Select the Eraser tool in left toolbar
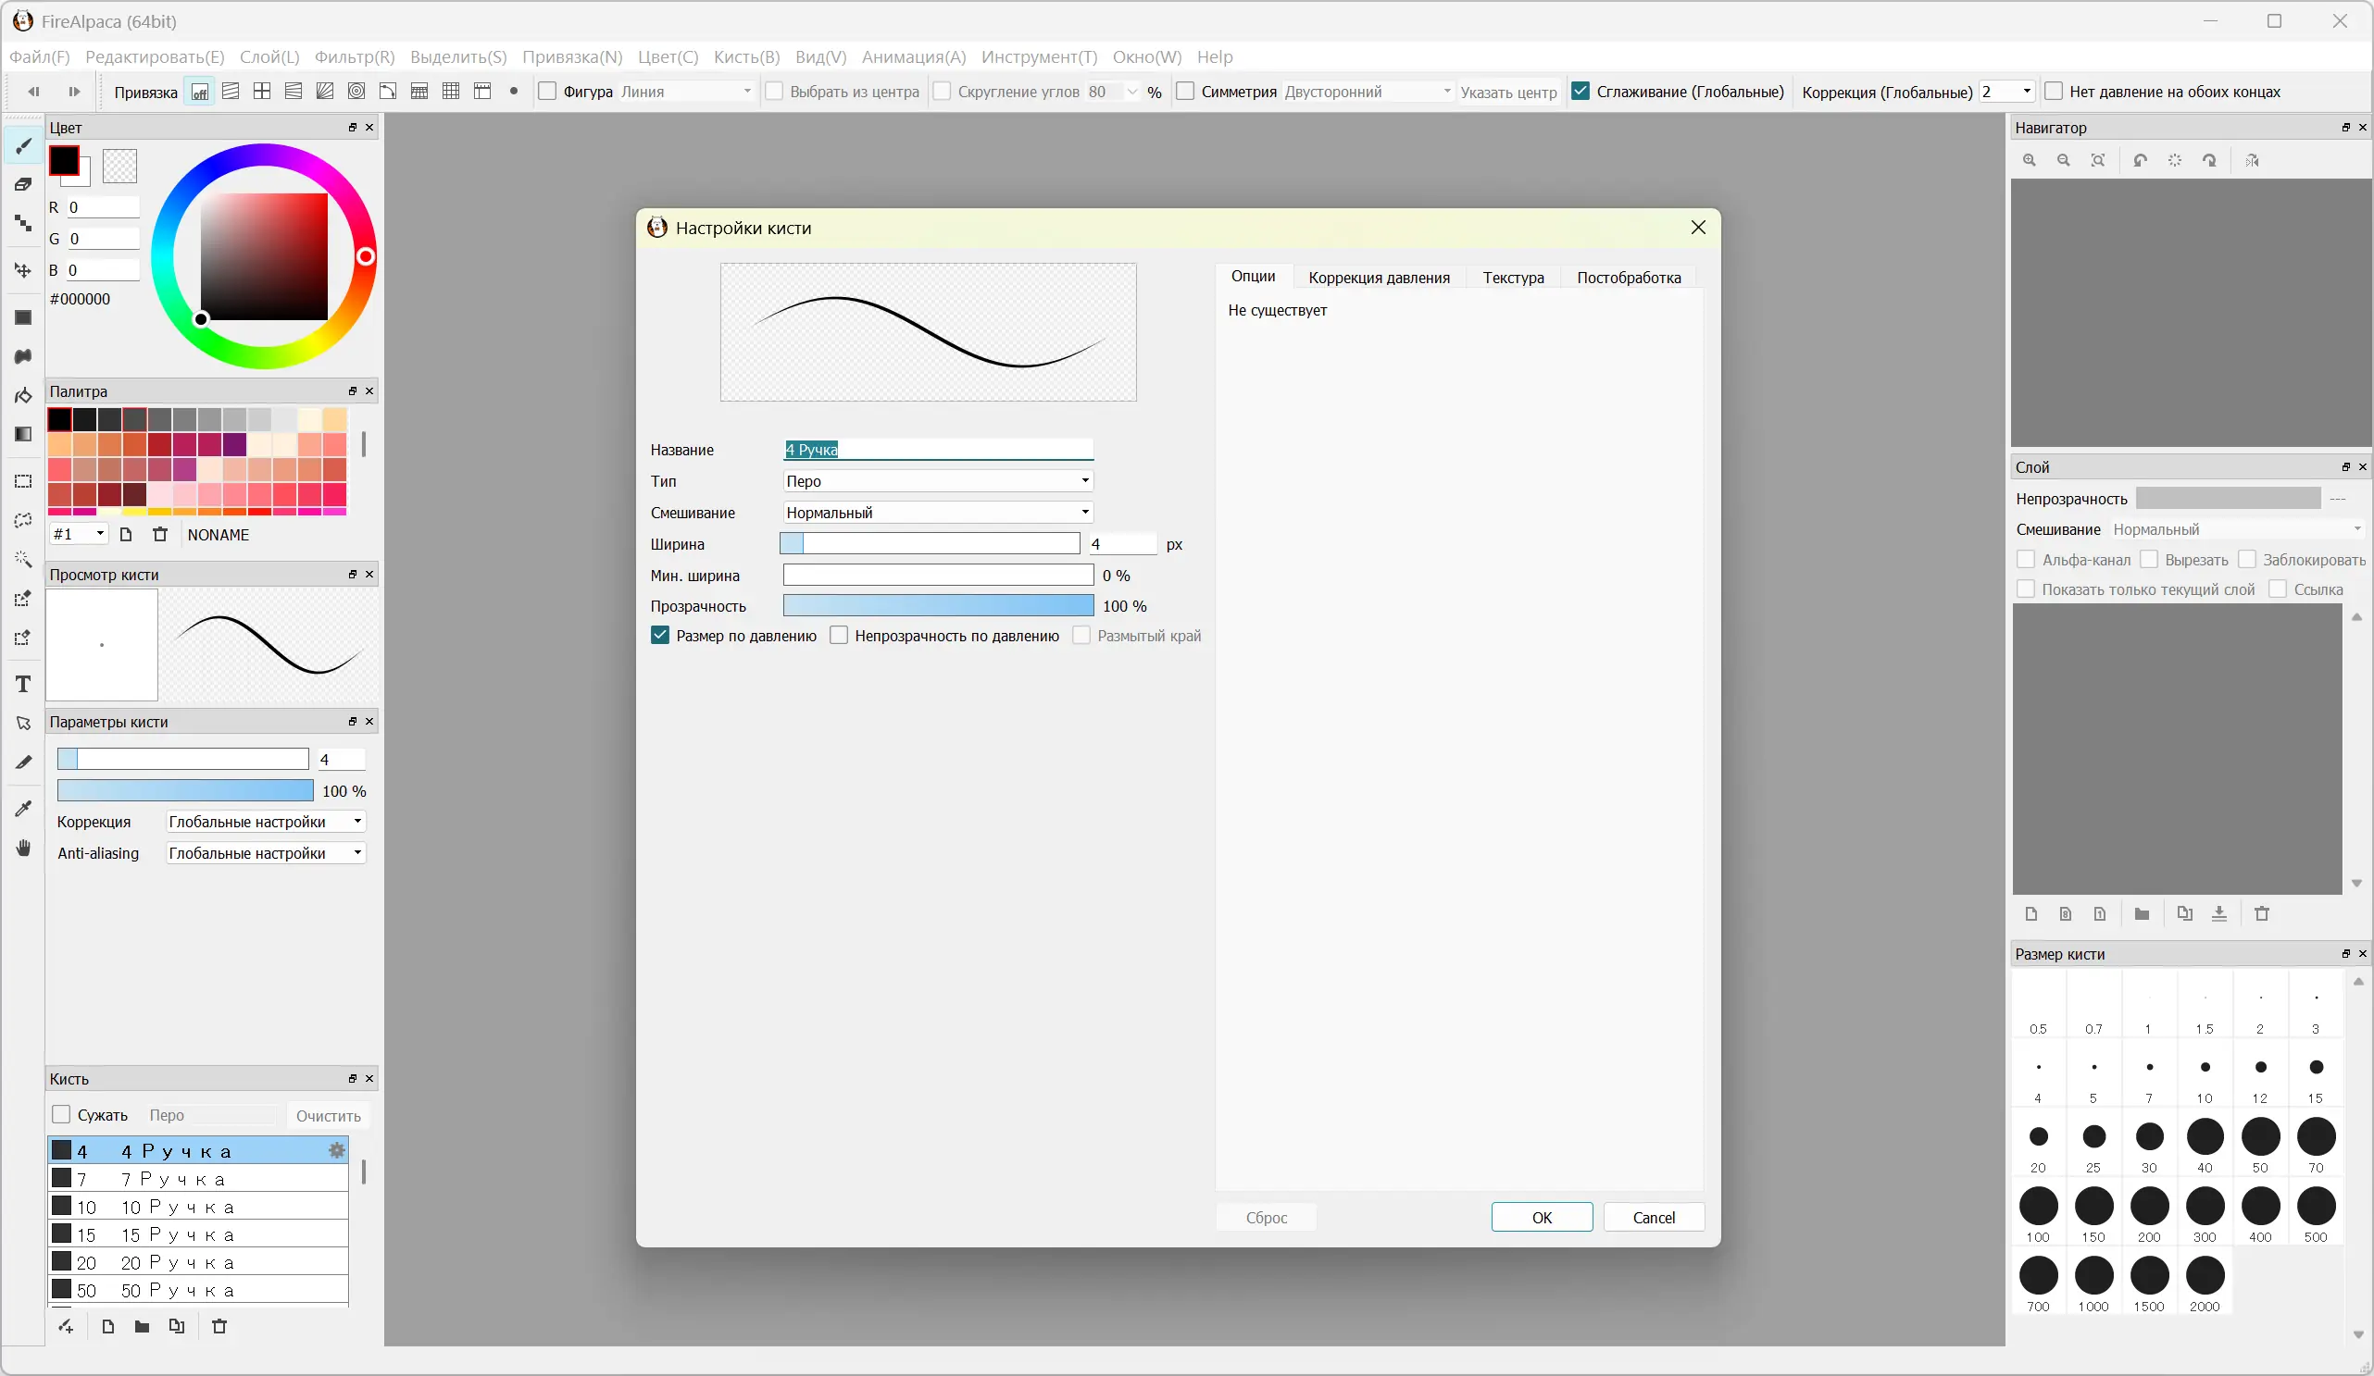Screen dimensions: 2374x1376 [x=23, y=184]
